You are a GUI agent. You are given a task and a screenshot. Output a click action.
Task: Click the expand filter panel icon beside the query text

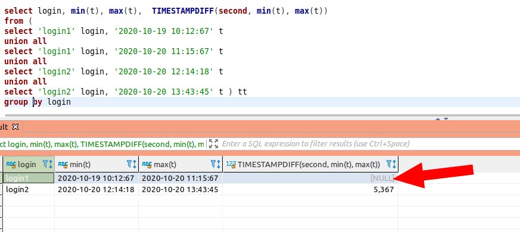214,143
